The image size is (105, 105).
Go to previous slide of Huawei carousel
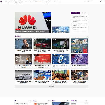coord(16,22)
